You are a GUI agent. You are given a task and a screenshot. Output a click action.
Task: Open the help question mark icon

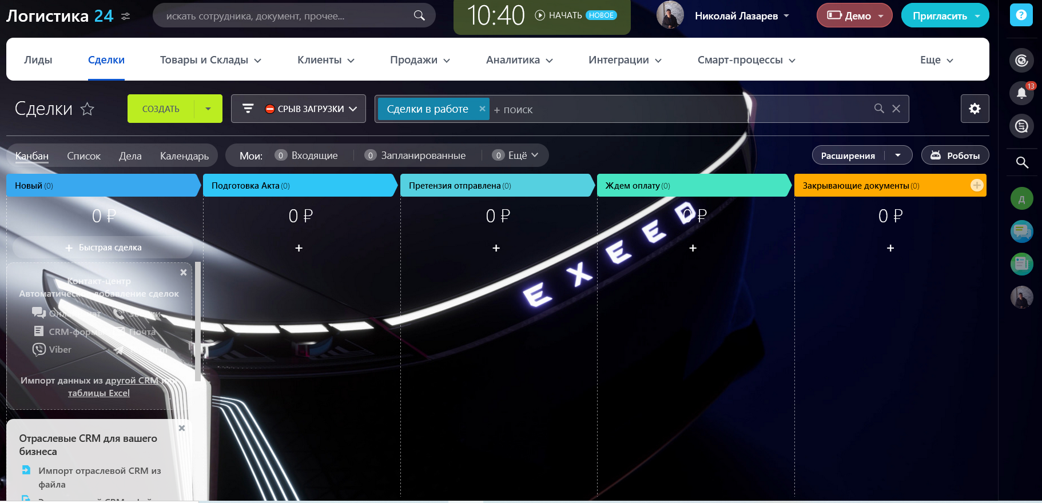tap(1021, 15)
